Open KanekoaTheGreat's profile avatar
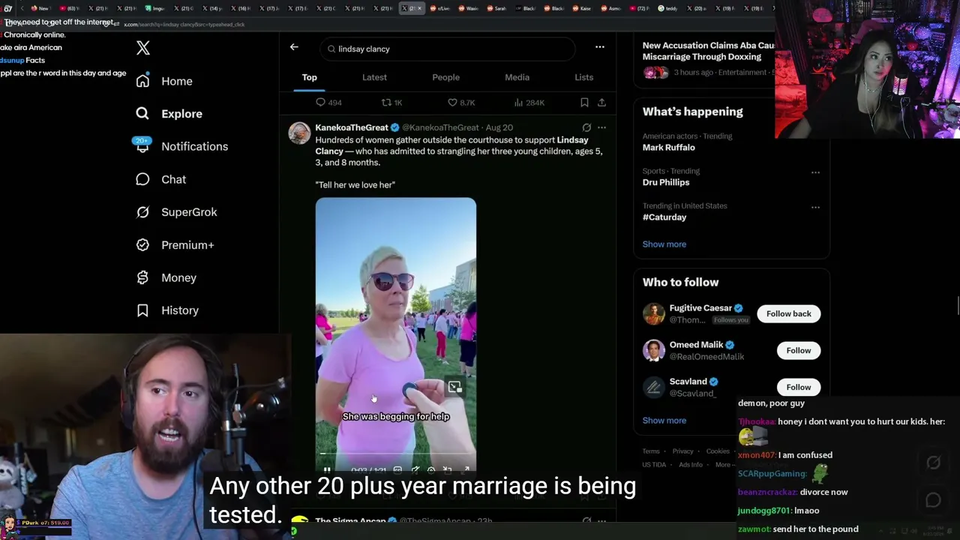Image resolution: width=960 pixels, height=540 pixels. click(299, 133)
